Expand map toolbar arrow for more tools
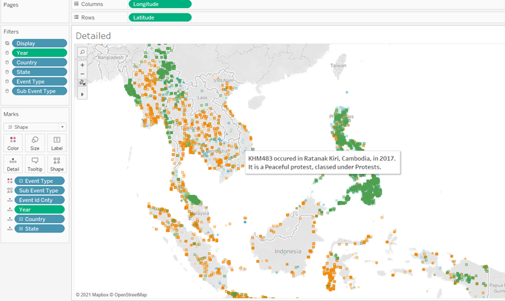 tap(82, 95)
